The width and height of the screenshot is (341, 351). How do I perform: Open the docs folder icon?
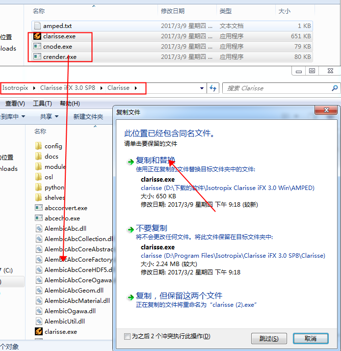click(38, 156)
